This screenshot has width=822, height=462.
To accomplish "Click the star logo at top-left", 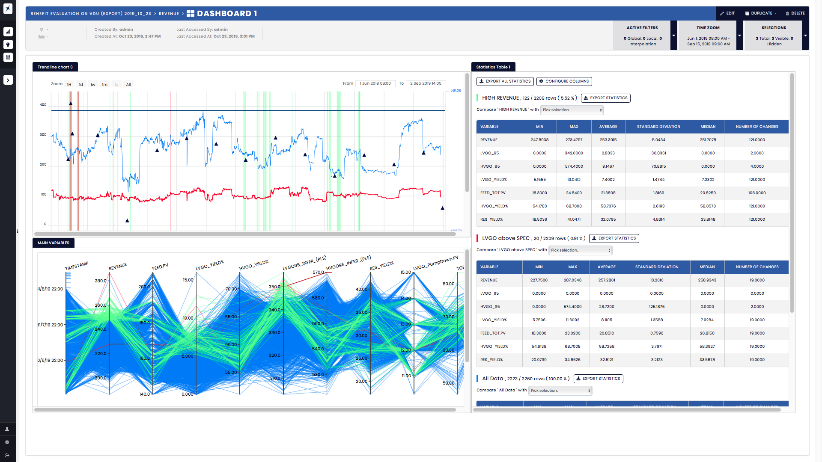I will (x=8, y=9).
